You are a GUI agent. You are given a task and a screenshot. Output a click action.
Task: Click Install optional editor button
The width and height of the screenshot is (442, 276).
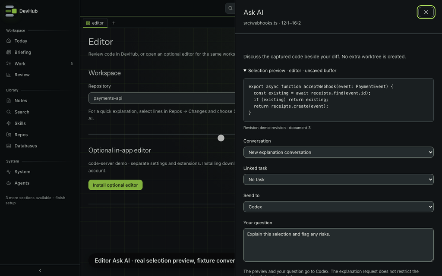pos(115,185)
